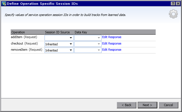Click the application icon in title bar
The width and height of the screenshot is (182, 112).
point(4,4)
